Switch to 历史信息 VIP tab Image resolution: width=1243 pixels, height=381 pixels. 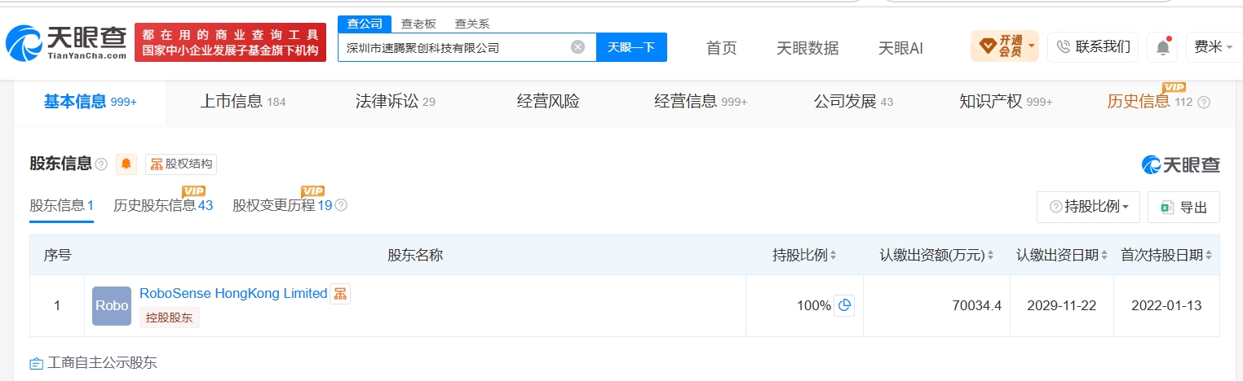point(1150,102)
